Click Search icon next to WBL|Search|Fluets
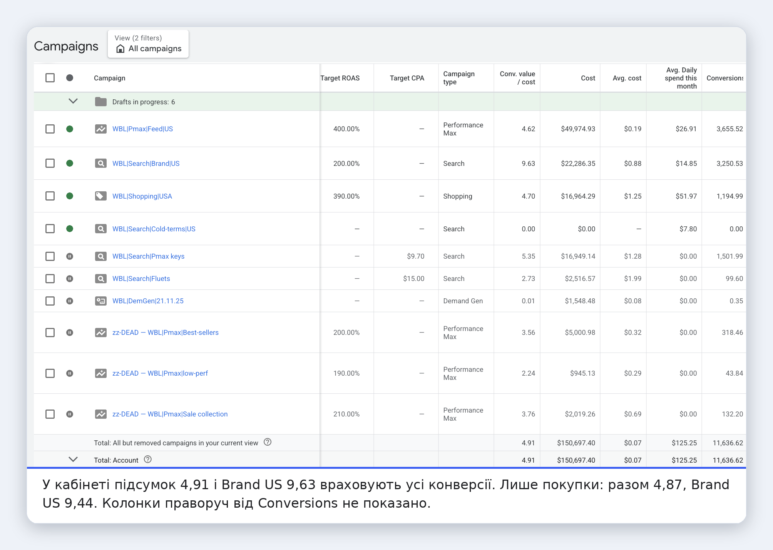This screenshot has height=550, width=773. (x=101, y=279)
